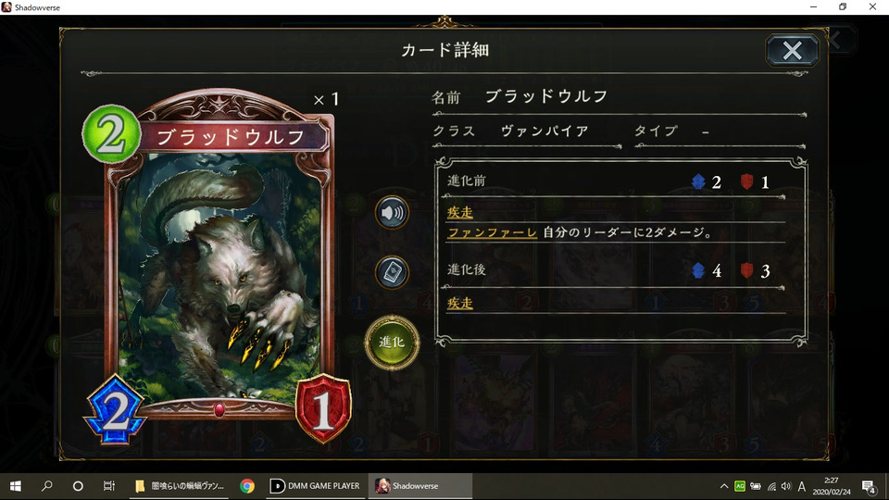
Task: Expand hidden system tray icons
Action: [724, 486]
